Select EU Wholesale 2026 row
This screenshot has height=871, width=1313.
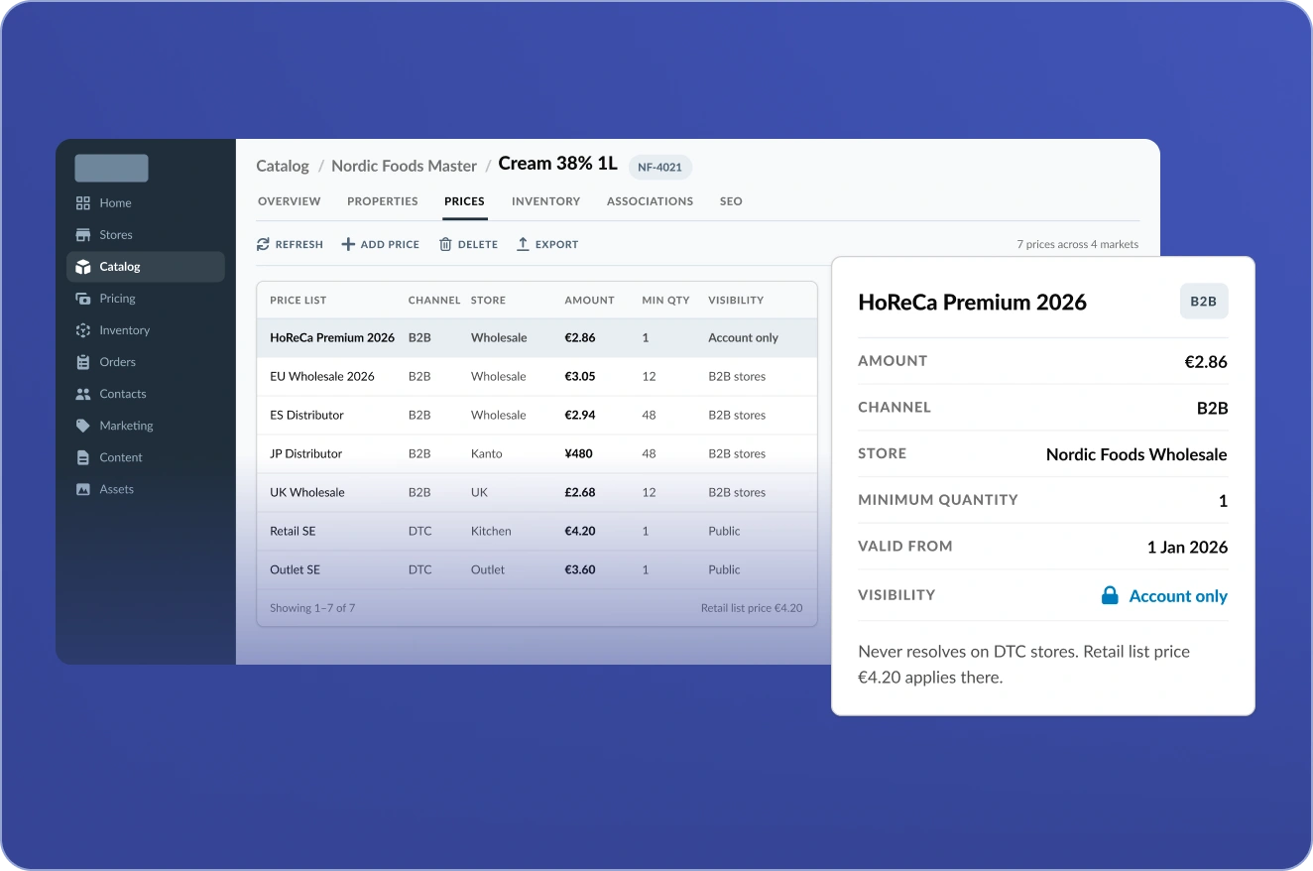[537, 376]
